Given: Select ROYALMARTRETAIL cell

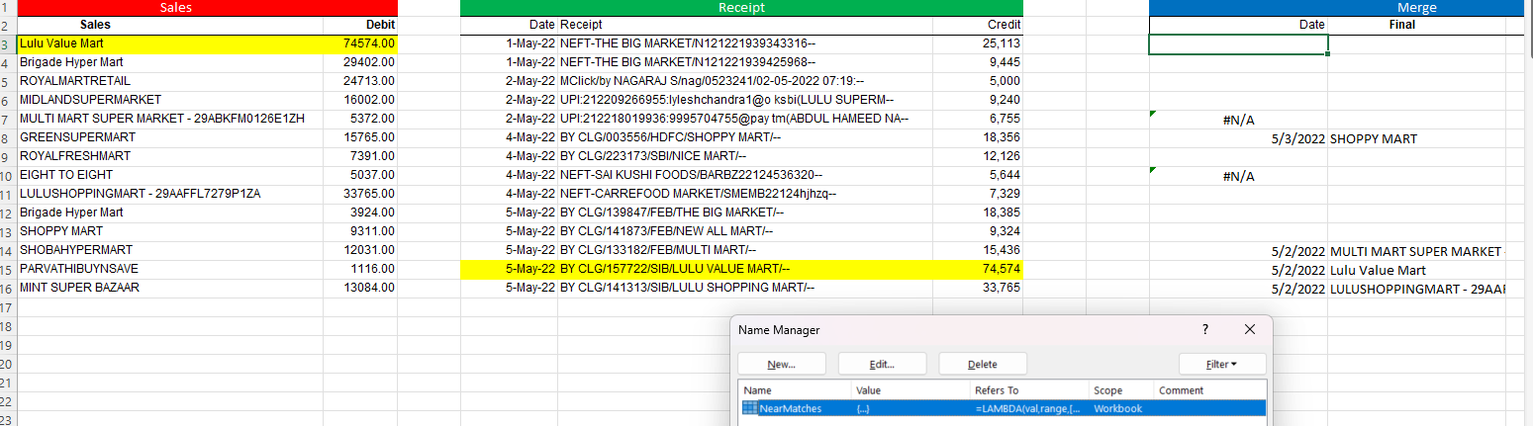Looking at the screenshot, I should (x=170, y=81).
